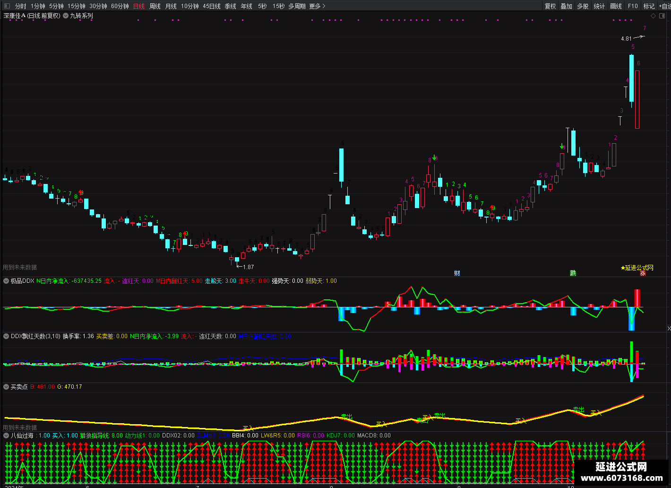Expand the DDX飘红天数 indicator selector
The height and width of the screenshot is (488, 671).
point(6,336)
